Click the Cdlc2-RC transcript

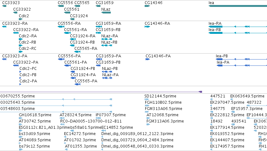pyautogui.click(x=28, y=49)
